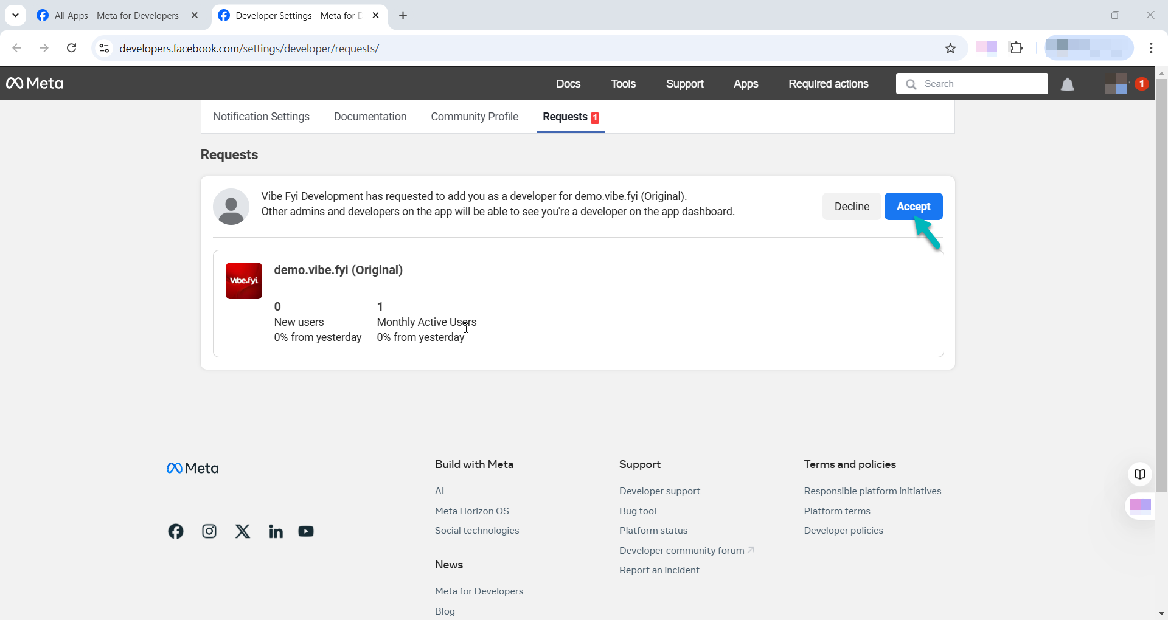
Task: Click the bookmark star in the address bar
Action: [x=950, y=48]
